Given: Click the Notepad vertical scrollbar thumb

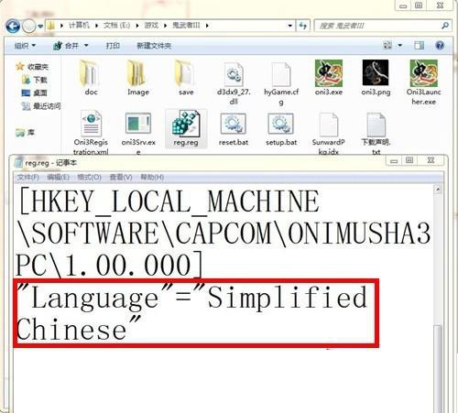Looking at the screenshot, I should click(438, 368).
